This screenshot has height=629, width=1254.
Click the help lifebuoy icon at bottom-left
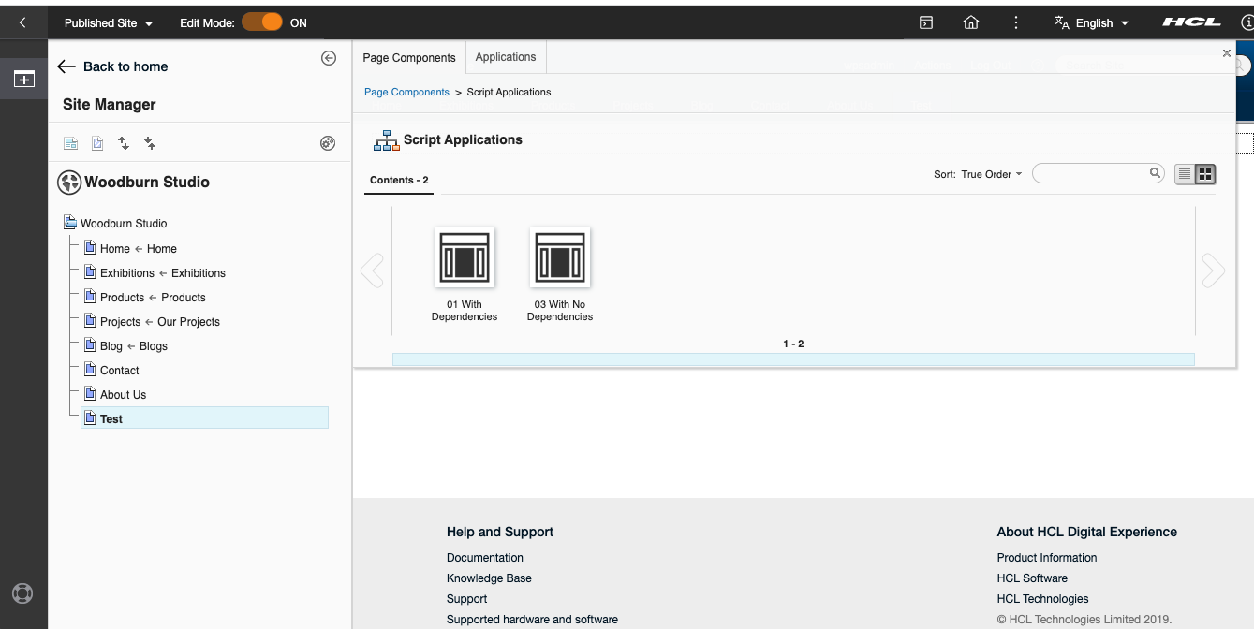(x=22, y=593)
